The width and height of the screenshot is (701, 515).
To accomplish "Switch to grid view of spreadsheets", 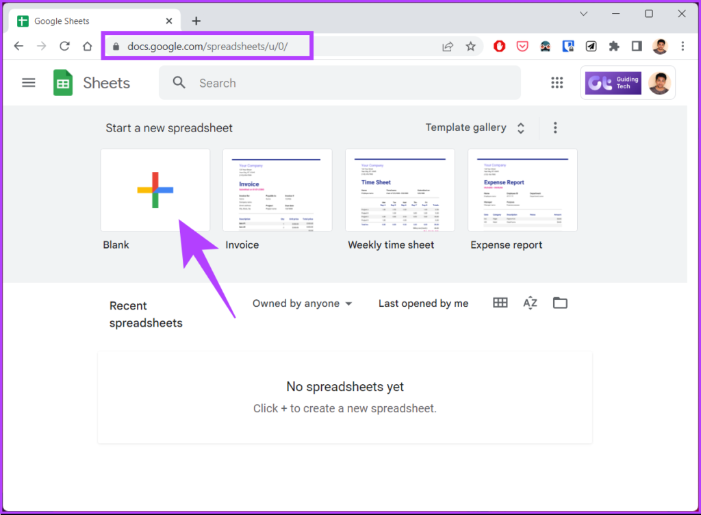I will (500, 303).
